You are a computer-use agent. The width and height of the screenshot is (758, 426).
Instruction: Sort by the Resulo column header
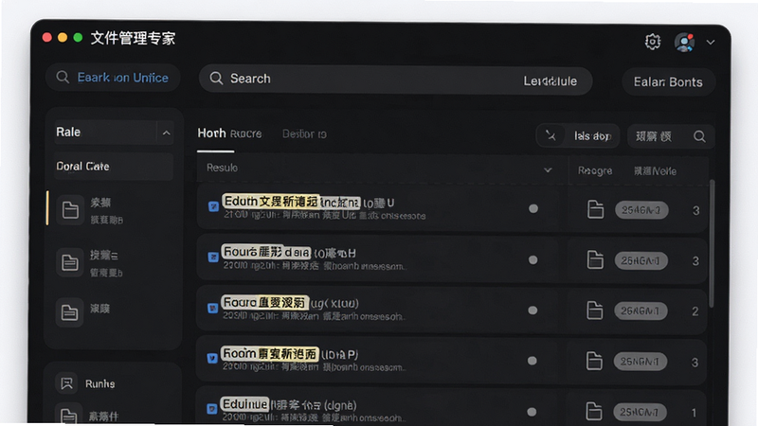(222, 168)
